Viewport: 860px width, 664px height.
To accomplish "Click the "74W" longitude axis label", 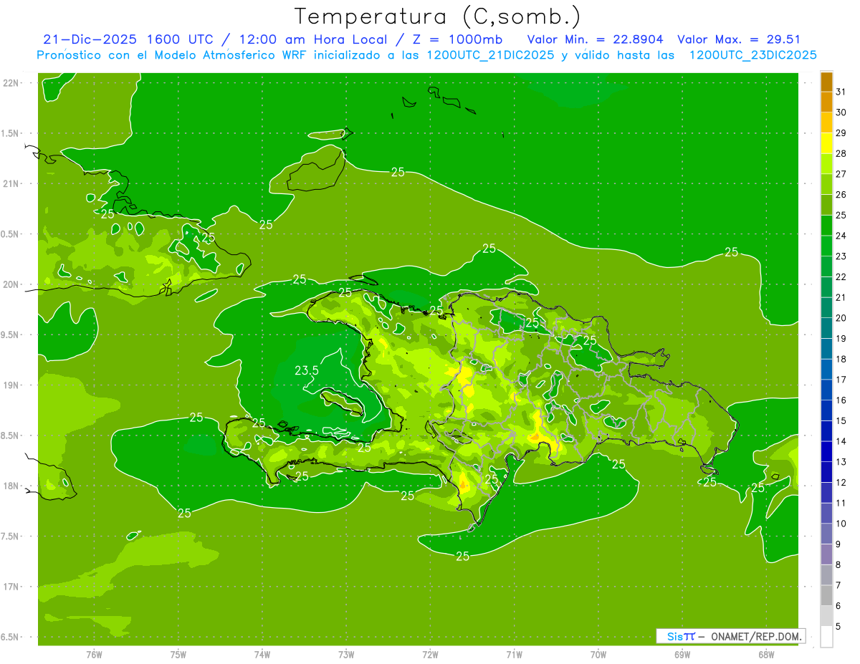I will [x=262, y=655].
